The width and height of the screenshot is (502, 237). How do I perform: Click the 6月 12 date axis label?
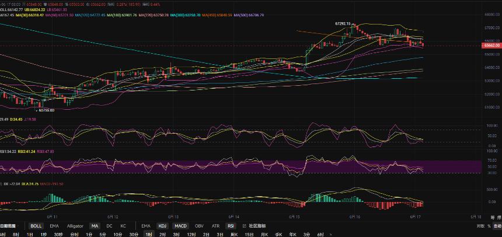(x=113, y=217)
